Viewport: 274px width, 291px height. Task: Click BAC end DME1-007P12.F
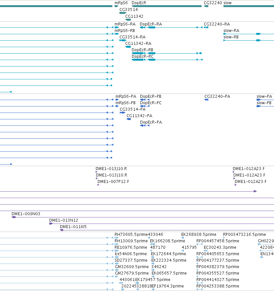(x=113, y=182)
